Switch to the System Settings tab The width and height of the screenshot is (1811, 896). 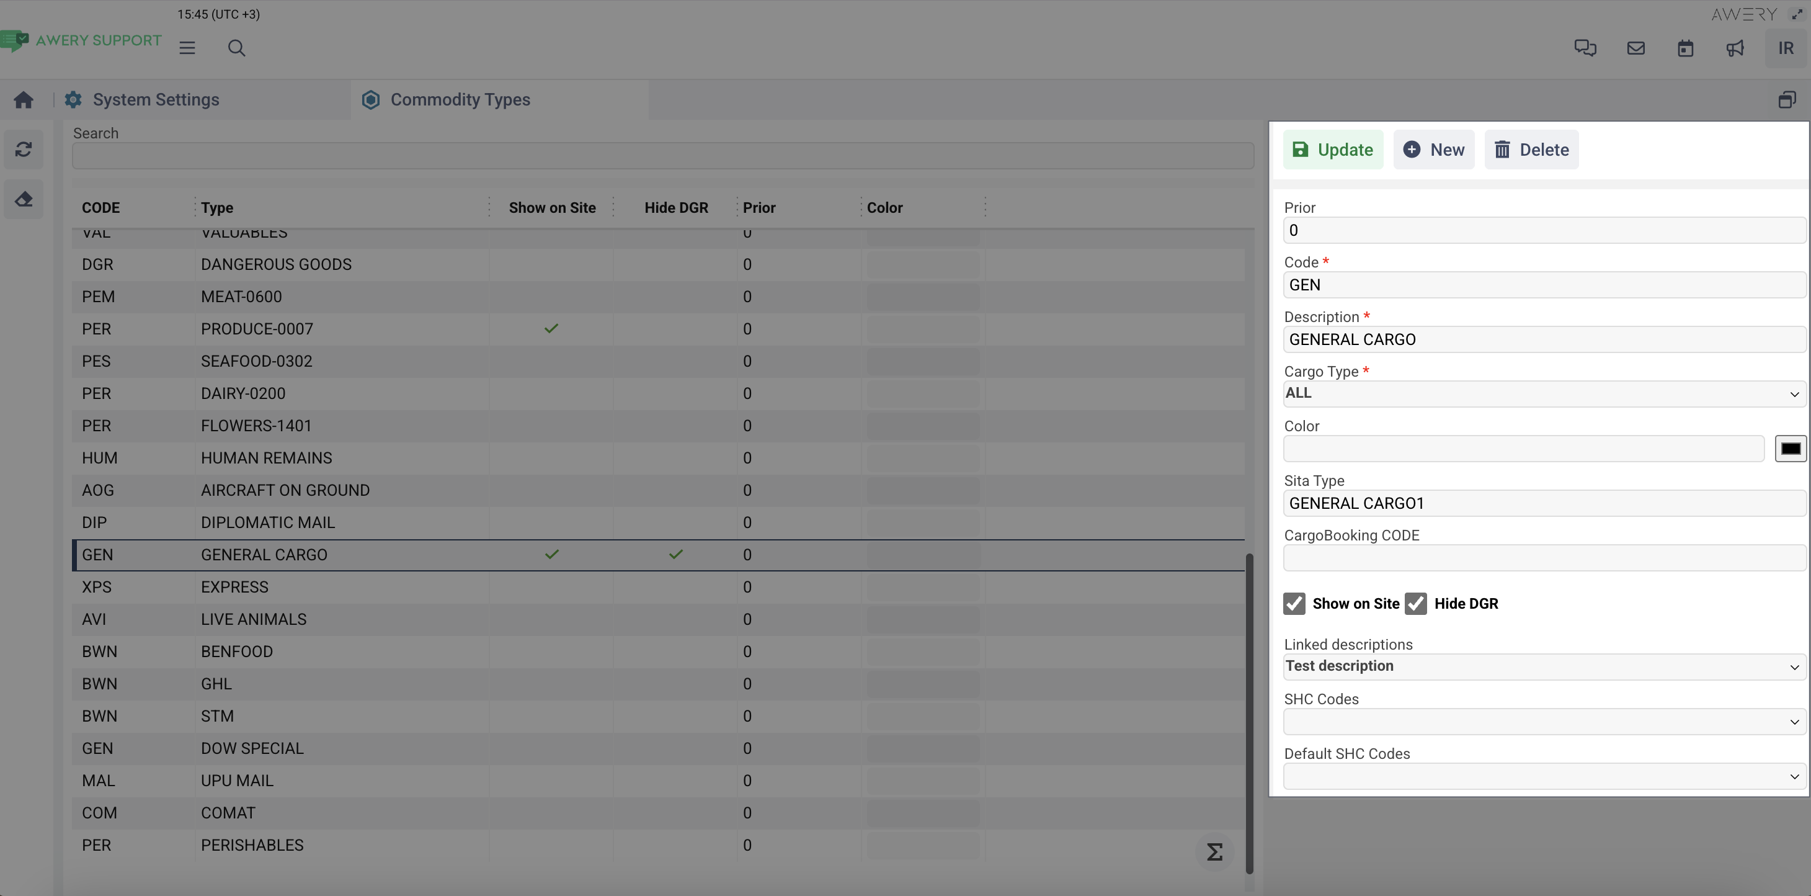156,100
